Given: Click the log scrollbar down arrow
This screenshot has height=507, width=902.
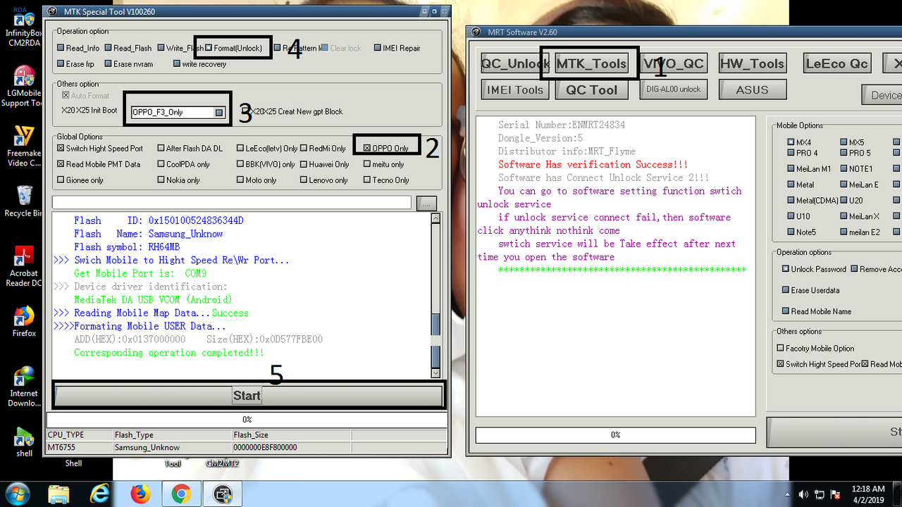Looking at the screenshot, I should click(x=435, y=373).
